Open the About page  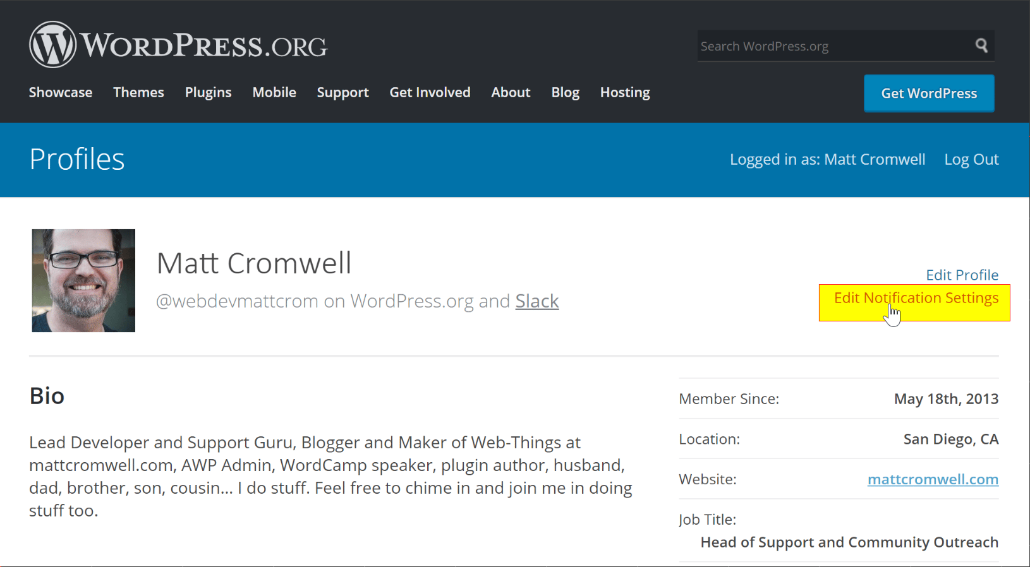511,92
